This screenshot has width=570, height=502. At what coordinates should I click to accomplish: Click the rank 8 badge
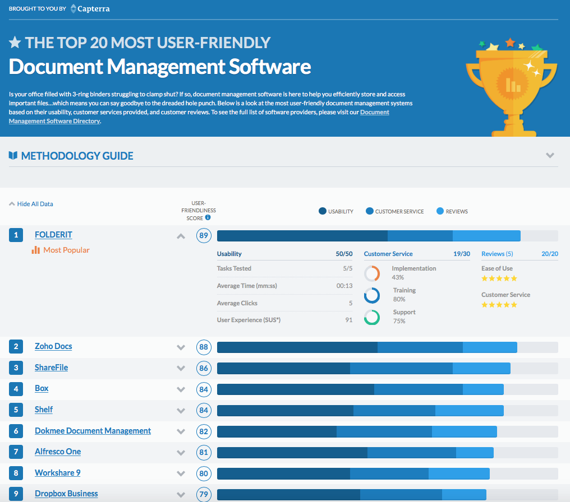point(16,473)
